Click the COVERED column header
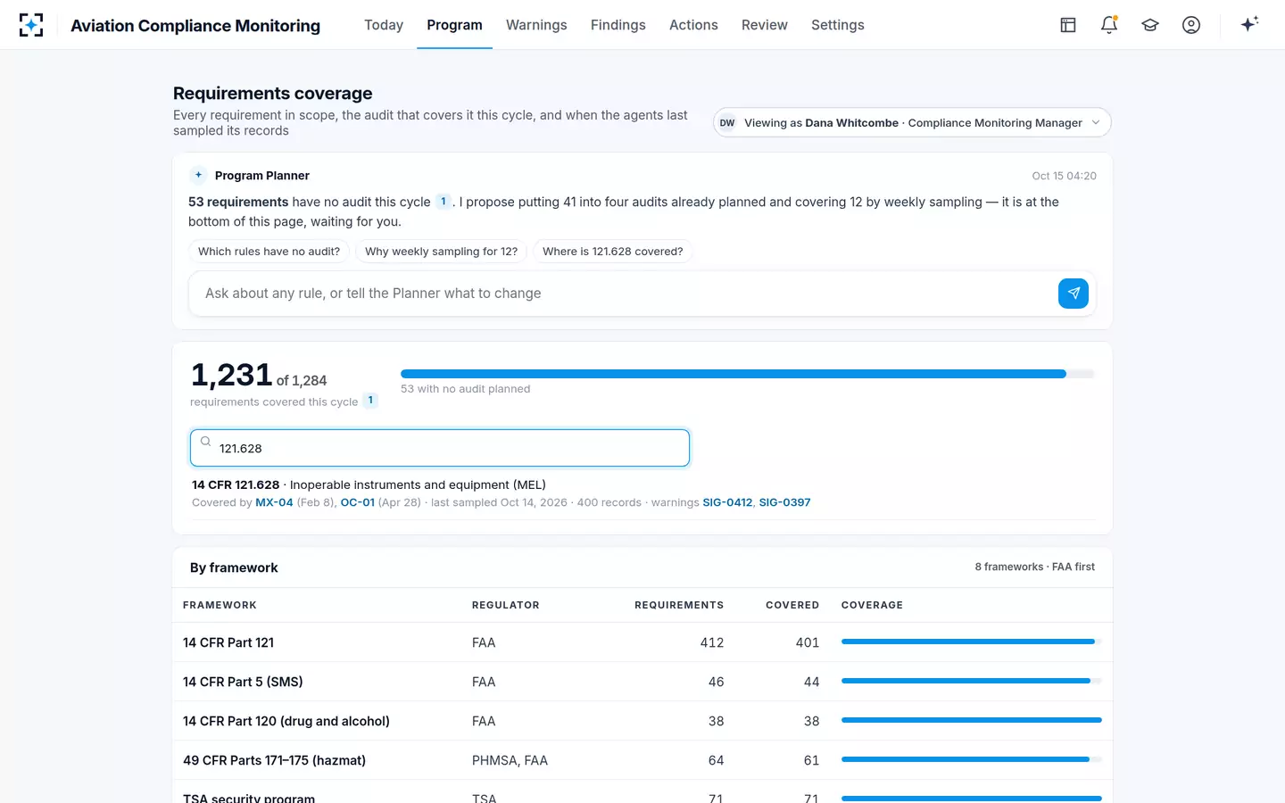Viewport: 1285px width, 803px height. tap(792, 605)
